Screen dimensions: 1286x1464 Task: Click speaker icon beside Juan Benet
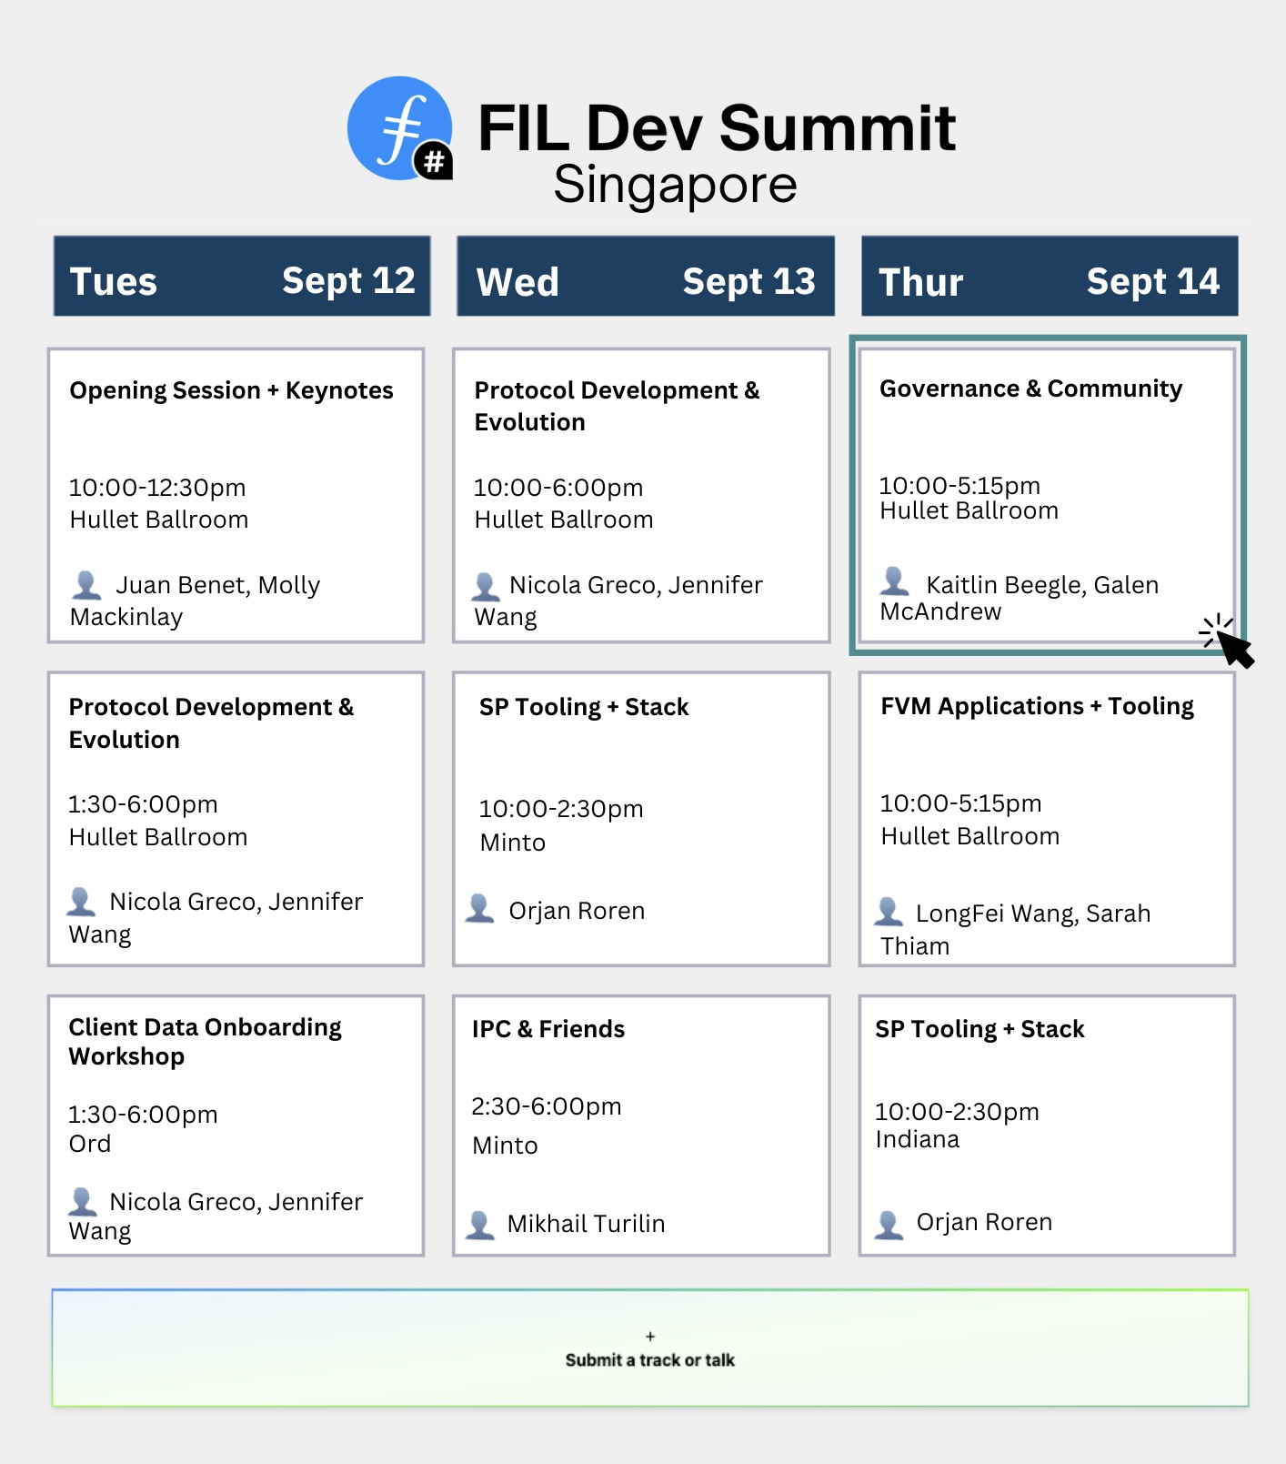[86, 584]
